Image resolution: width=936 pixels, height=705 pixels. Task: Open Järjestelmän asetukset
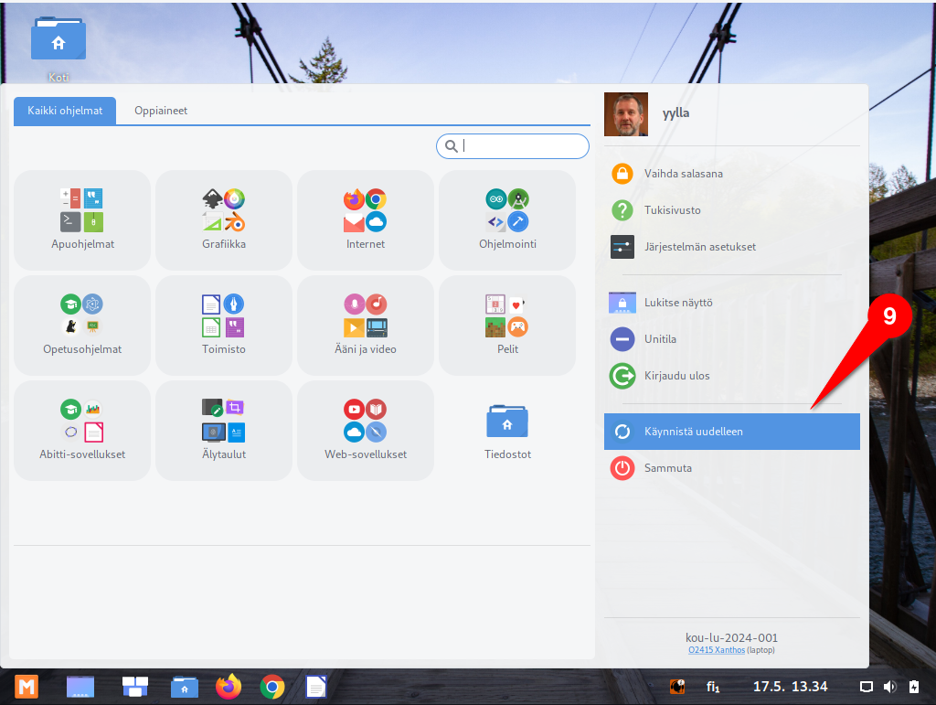tap(732, 247)
